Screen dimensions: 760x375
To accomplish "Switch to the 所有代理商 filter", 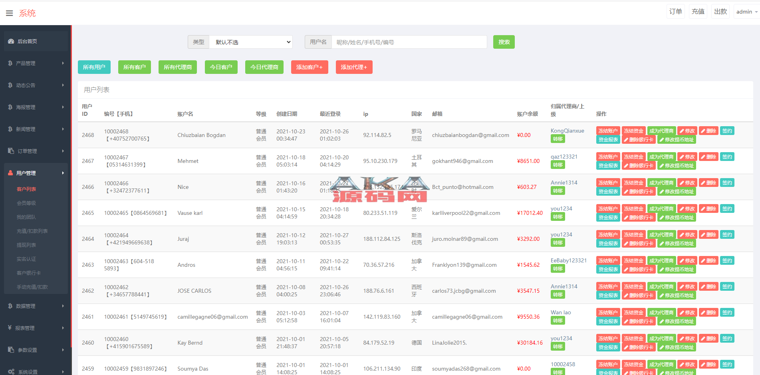I will pos(178,67).
